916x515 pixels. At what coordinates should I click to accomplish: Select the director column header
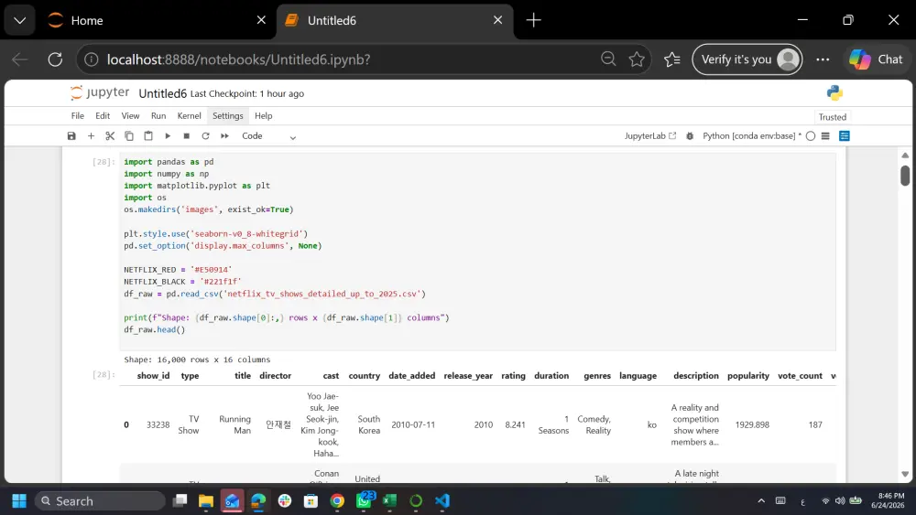275,376
